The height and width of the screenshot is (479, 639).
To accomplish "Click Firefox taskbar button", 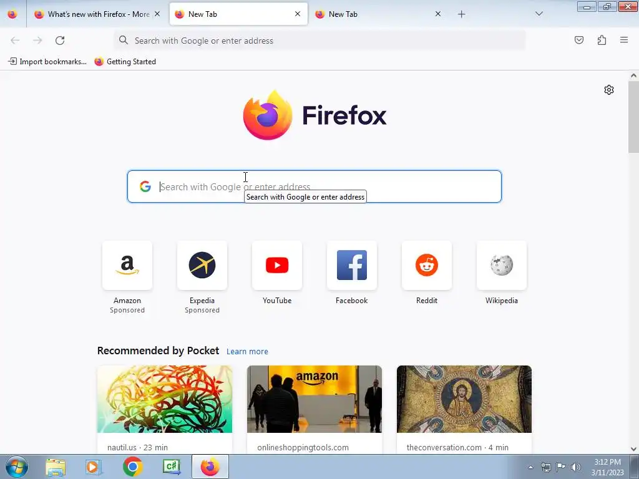I will 210,467.
